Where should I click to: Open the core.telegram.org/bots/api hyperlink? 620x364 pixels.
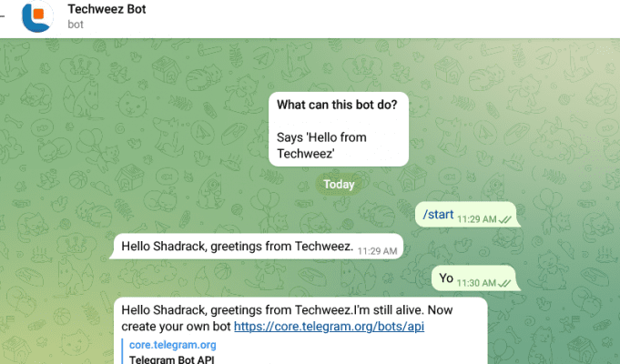pos(329,327)
